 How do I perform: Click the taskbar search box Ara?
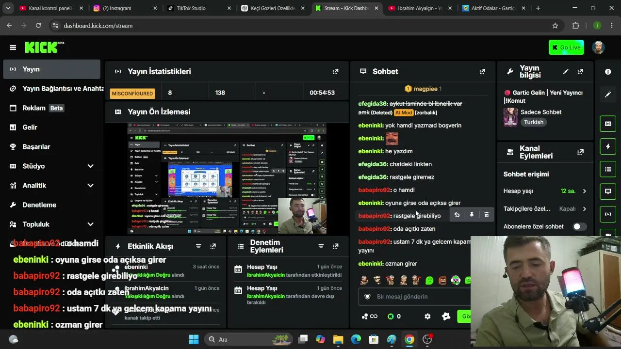point(248,339)
